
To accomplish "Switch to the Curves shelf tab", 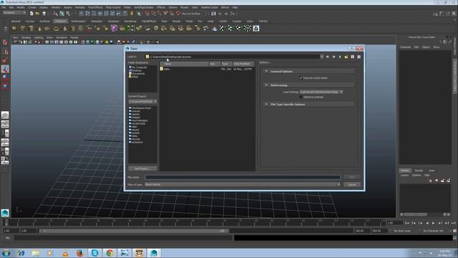I will coord(30,21).
